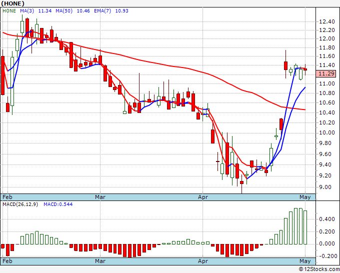
Task: Click the 10.20 price axis label
Action: (x=327, y=122)
